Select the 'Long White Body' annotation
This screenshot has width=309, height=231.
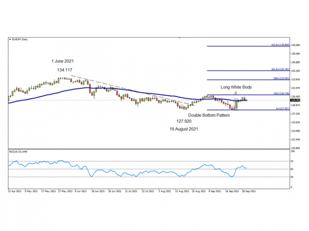click(x=236, y=87)
